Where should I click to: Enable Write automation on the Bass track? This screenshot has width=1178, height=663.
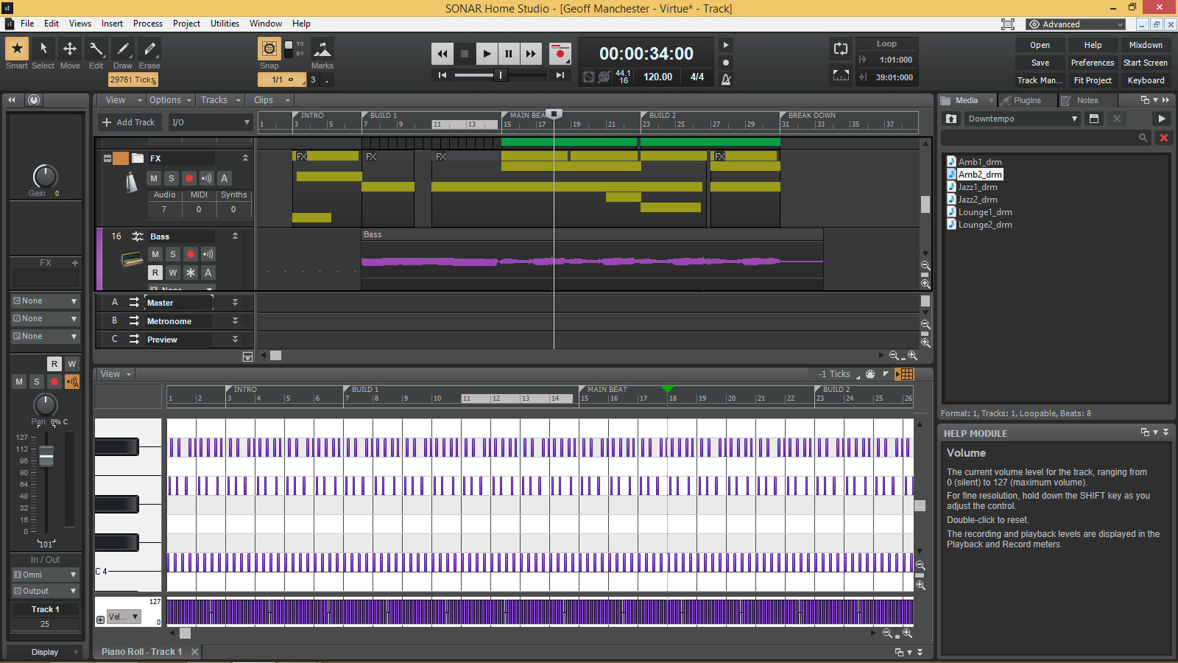pos(173,273)
